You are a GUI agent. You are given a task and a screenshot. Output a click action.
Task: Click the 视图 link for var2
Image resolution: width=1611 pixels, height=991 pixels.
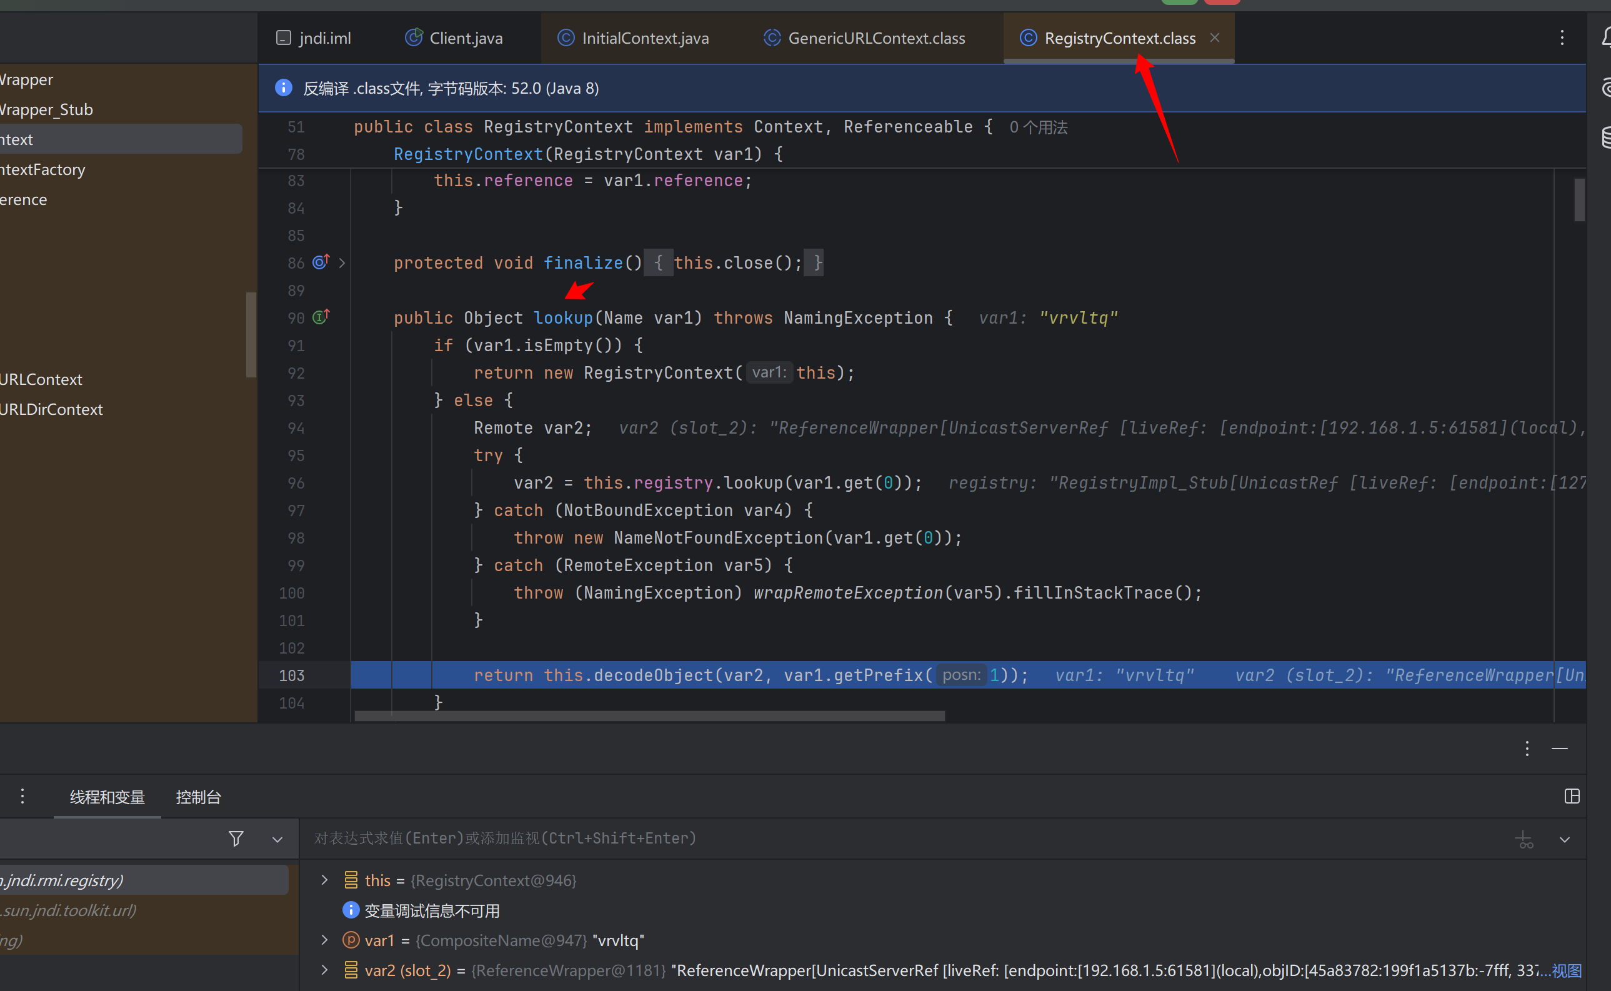point(1567,970)
